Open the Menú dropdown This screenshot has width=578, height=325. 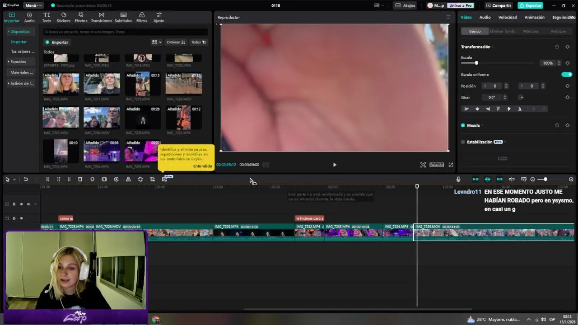pyautogui.click(x=33, y=5)
